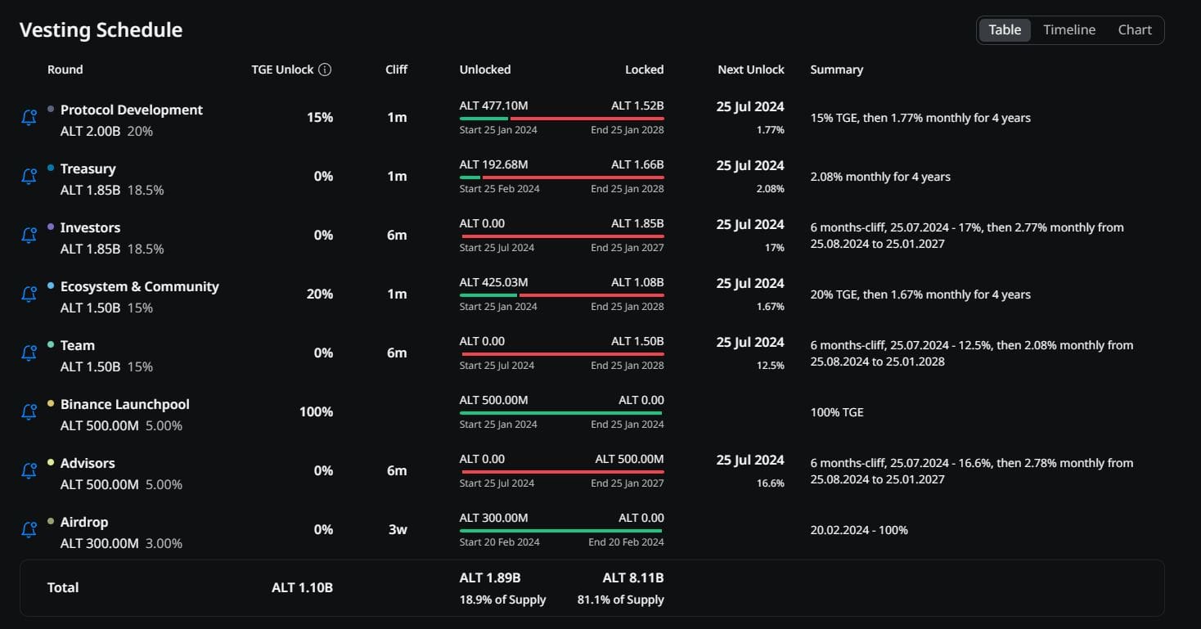Click ALT 477.10M unlocked amount
The width and height of the screenshot is (1201, 629).
tap(494, 106)
